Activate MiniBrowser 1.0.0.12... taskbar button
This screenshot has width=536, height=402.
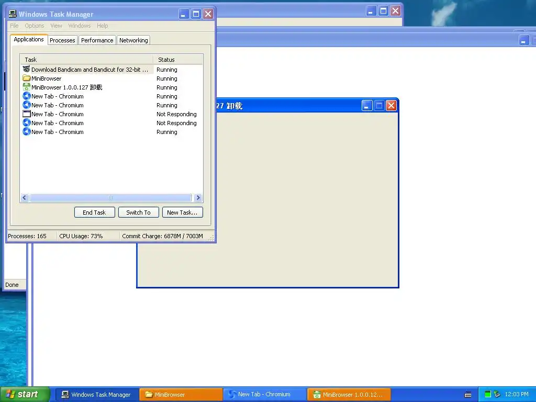pos(349,395)
